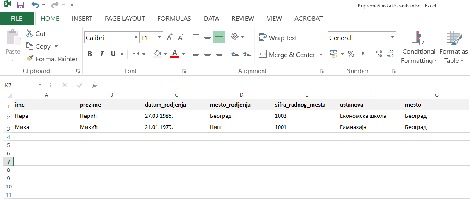Image resolution: width=470 pixels, height=200 pixels.
Task: Cut the selection with scissors icon
Action: point(29,33)
